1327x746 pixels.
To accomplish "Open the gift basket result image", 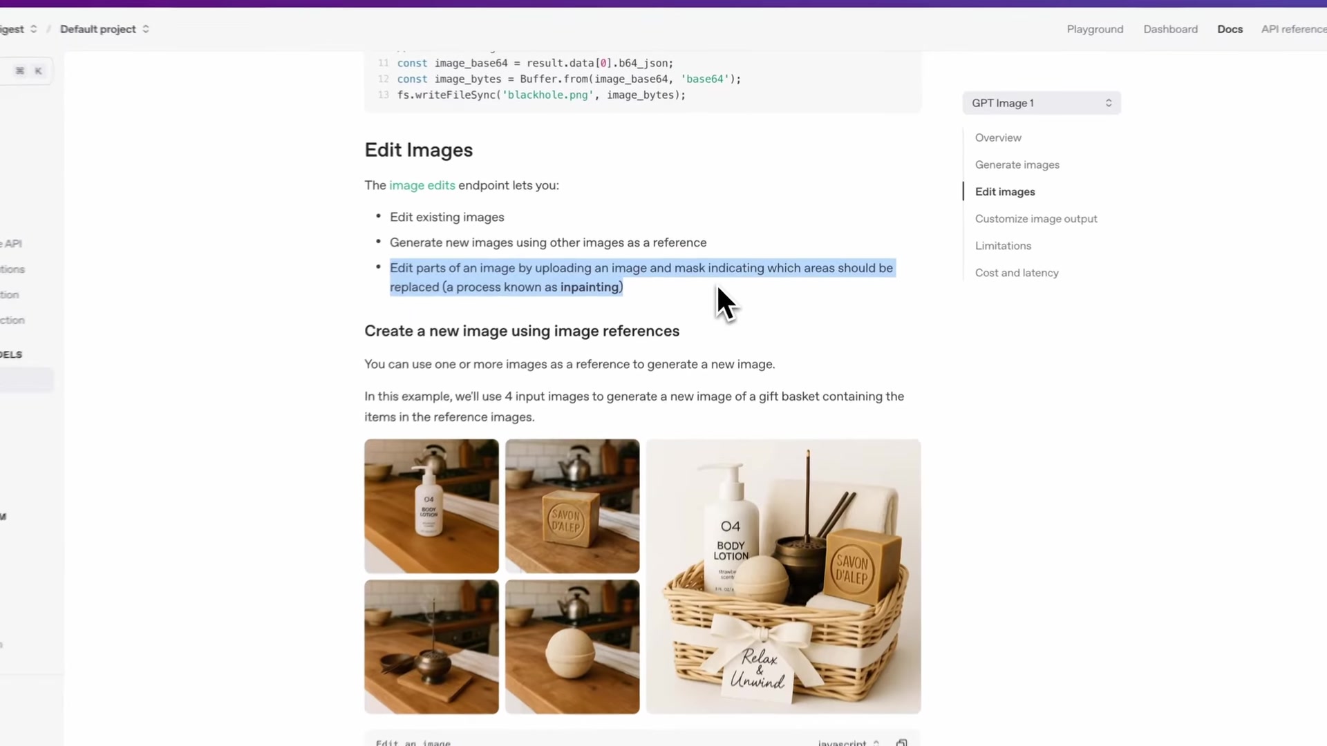I will tap(782, 576).
